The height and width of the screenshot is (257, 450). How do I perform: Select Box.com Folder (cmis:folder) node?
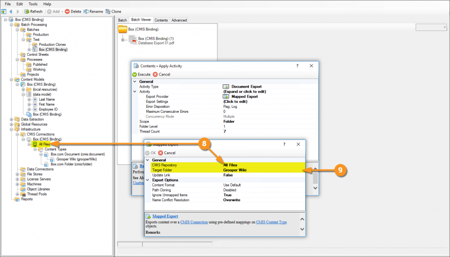click(72, 164)
